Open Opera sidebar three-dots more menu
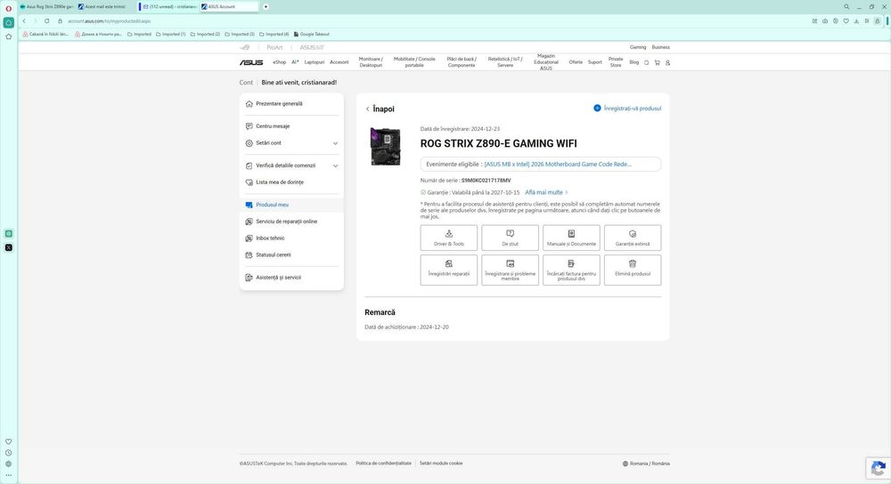The height and width of the screenshot is (484, 891). point(9,475)
